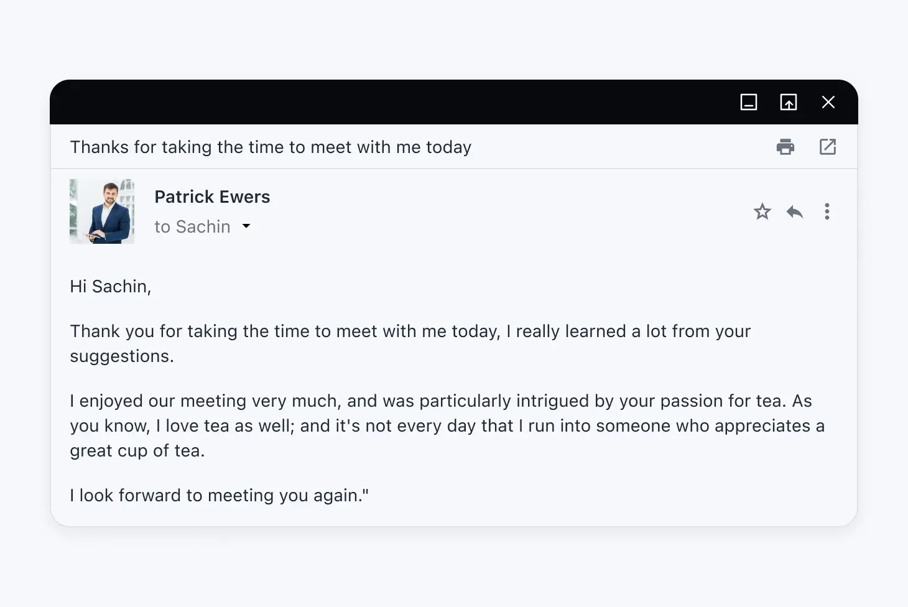Print this email using the printer icon
Image resolution: width=908 pixels, height=607 pixels.
click(785, 147)
